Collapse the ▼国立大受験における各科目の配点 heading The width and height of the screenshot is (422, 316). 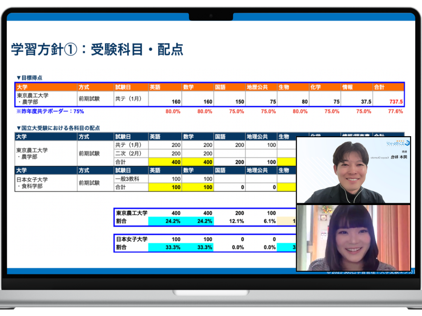click(58, 128)
